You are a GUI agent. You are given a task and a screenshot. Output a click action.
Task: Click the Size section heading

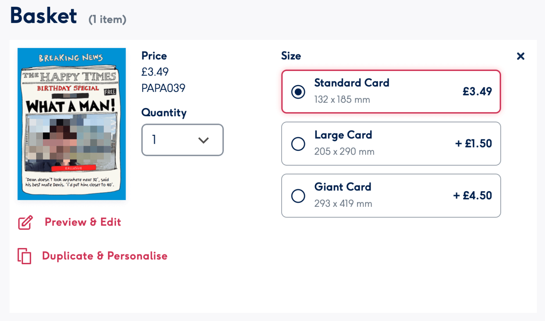291,56
